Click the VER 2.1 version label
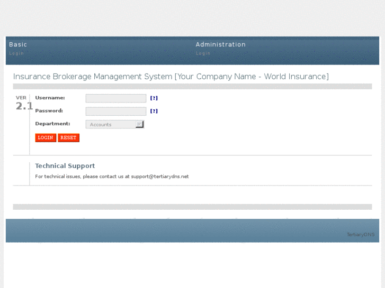The width and height of the screenshot is (385, 288). point(24,103)
